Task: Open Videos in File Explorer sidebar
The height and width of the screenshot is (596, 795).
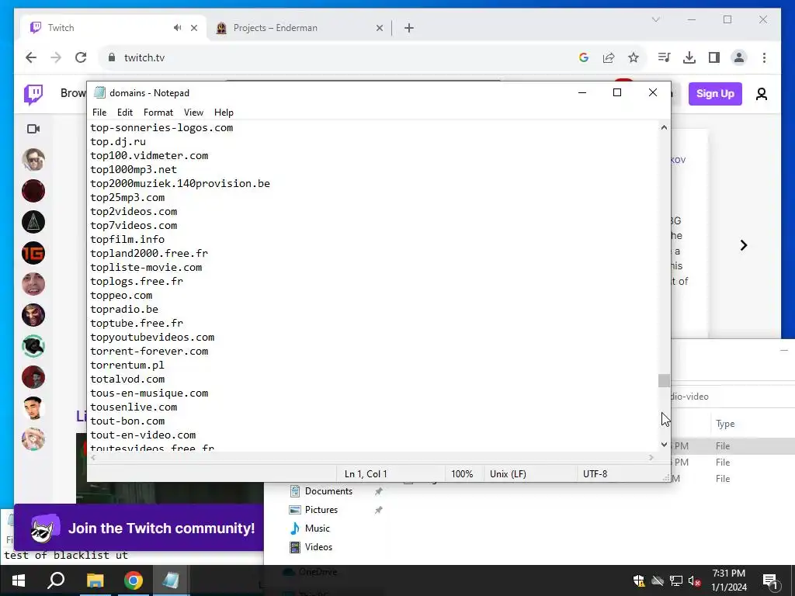Action: (318, 547)
